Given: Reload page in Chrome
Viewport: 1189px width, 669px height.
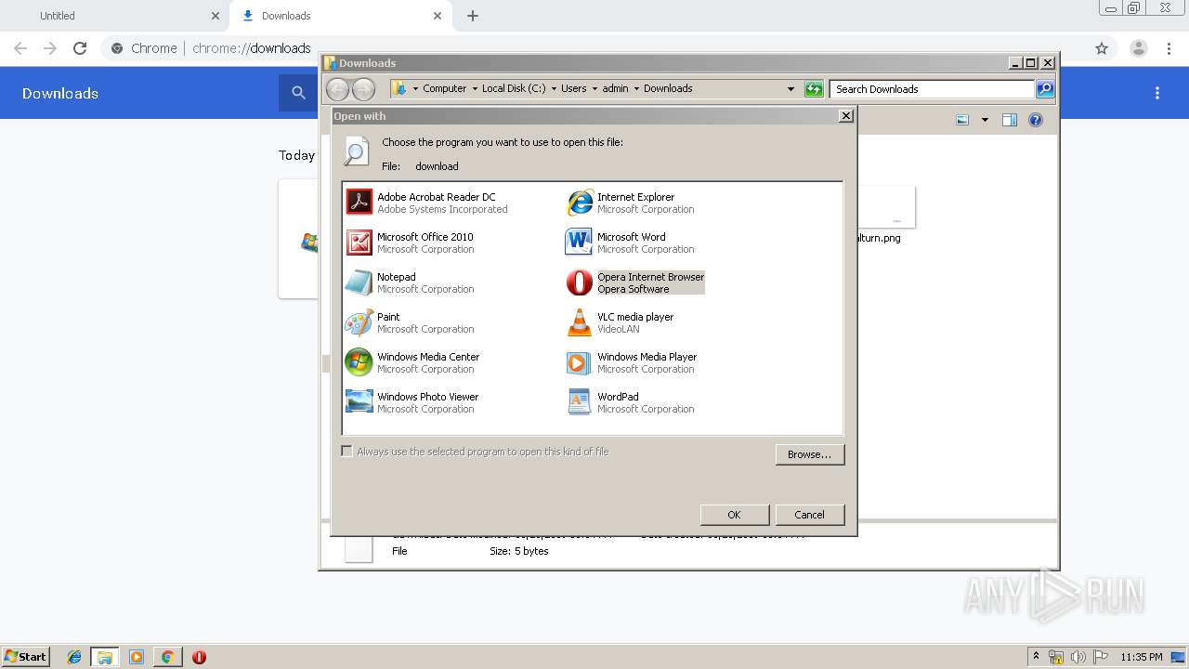Looking at the screenshot, I should point(80,48).
